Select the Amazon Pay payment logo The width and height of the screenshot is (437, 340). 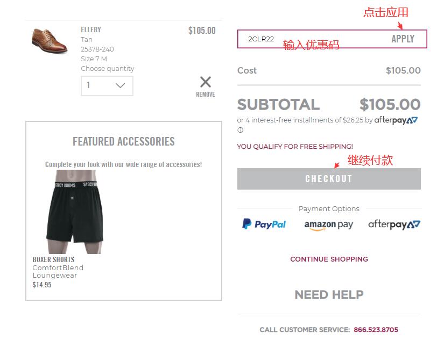click(329, 225)
